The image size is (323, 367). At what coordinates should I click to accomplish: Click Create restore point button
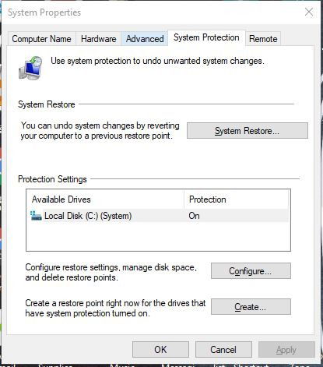(x=251, y=307)
